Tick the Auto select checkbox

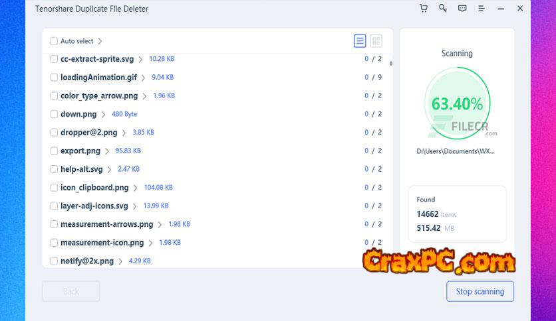click(x=54, y=41)
